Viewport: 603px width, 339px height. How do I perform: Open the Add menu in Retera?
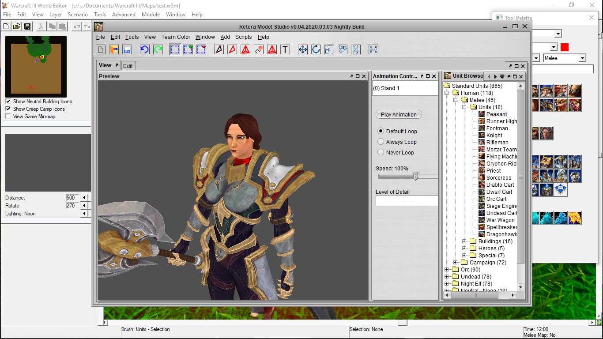tap(225, 37)
